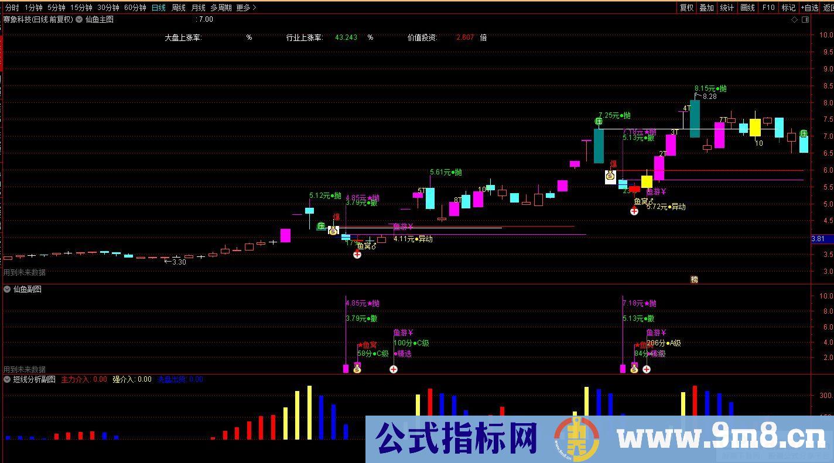Open F10 company info

click(x=768, y=8)
